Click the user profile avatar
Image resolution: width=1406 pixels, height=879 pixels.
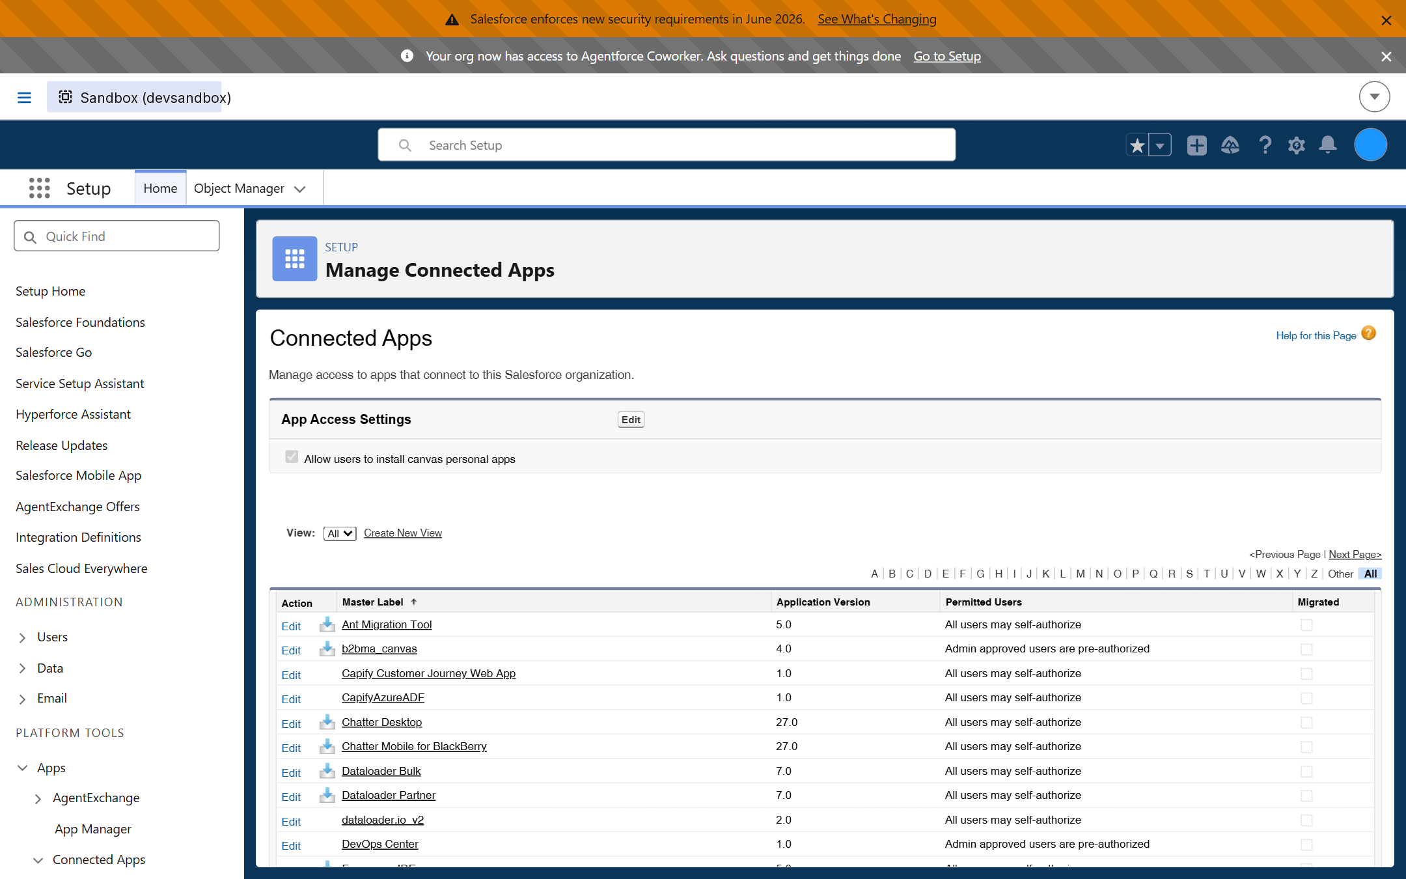[x=1370, y=145]
